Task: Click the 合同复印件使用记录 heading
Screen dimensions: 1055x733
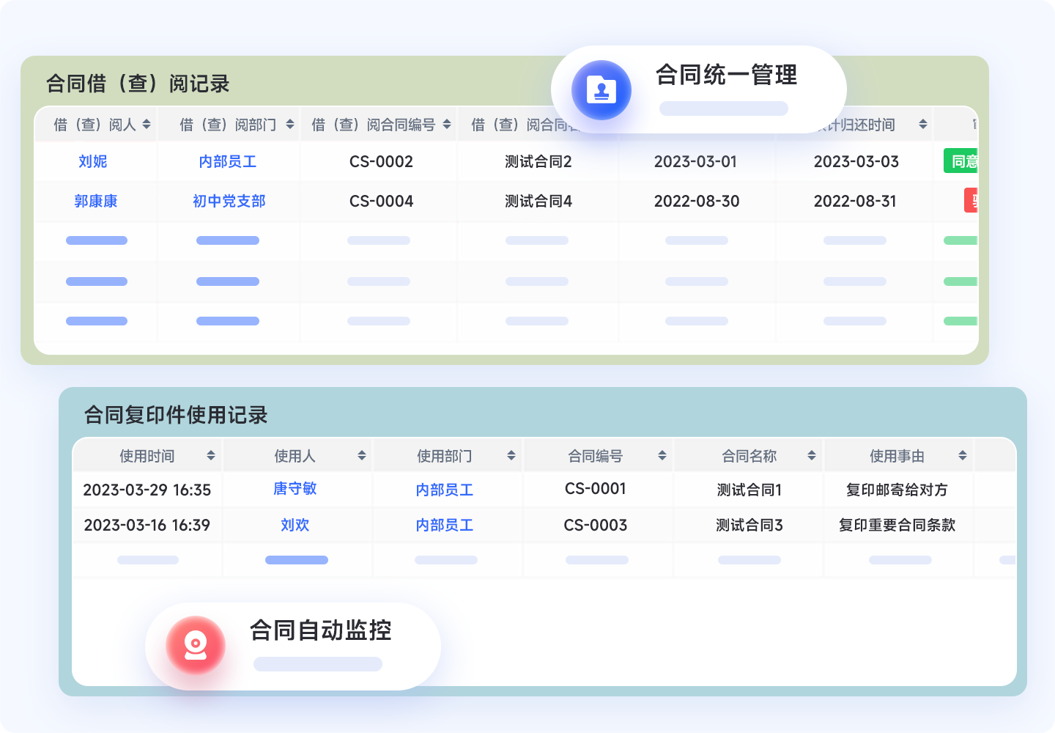Action: pyautogui.click(x=176, y=415)
